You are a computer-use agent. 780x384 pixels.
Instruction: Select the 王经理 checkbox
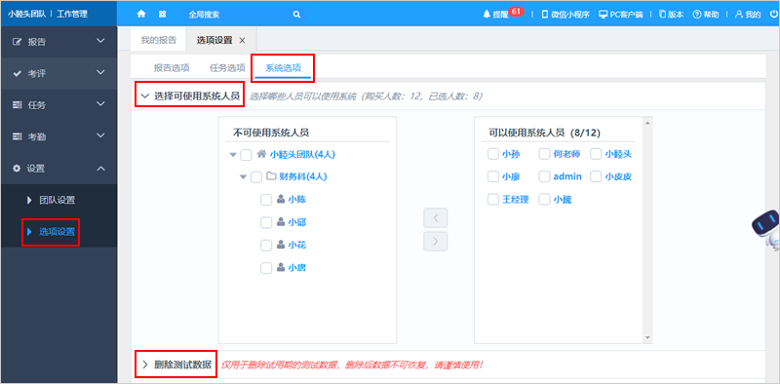click(493, 200)
